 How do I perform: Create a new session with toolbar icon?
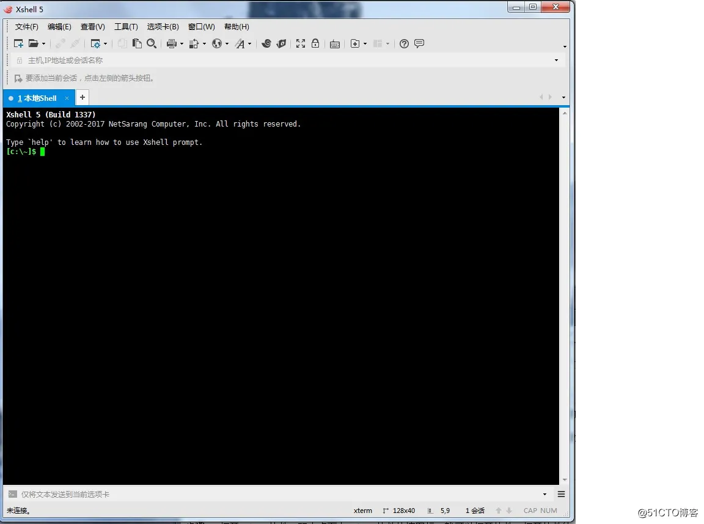[18, 43]
